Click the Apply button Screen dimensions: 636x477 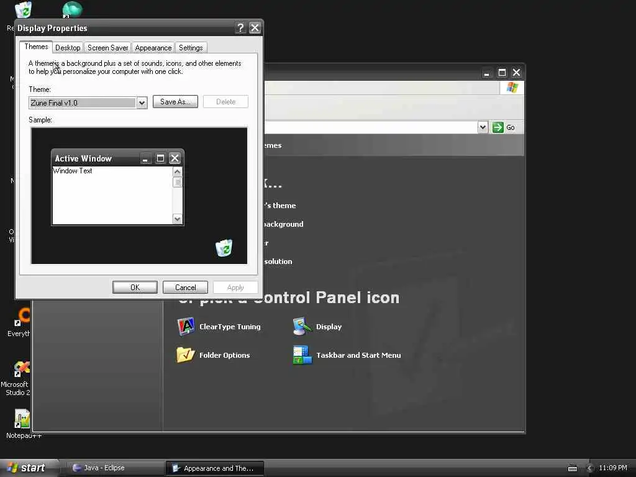click(x=235, y=287)
